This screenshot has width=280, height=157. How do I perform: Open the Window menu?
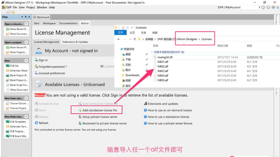(x=42, y=7)
